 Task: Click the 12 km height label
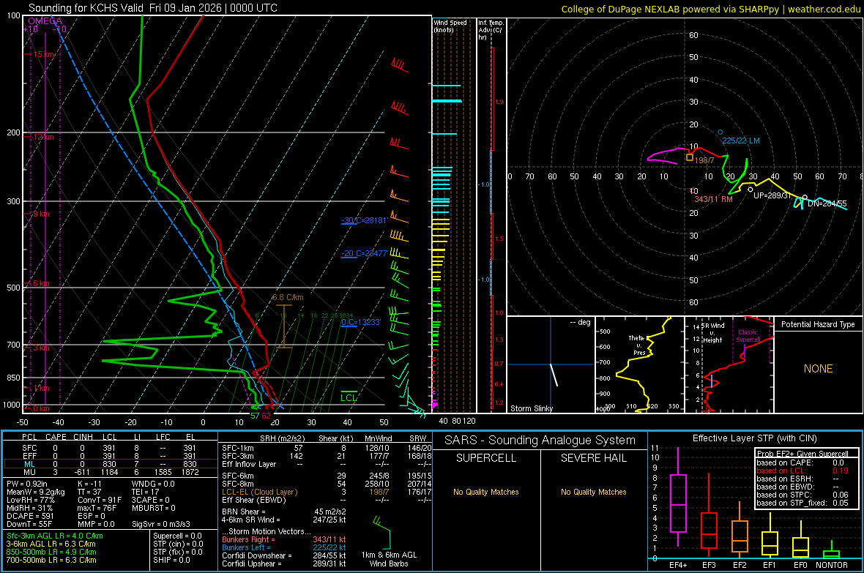43,137
